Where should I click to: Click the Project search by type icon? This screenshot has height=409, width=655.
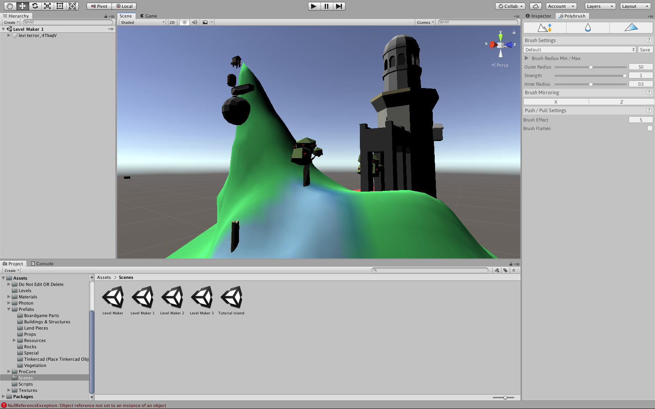point(497,270)
